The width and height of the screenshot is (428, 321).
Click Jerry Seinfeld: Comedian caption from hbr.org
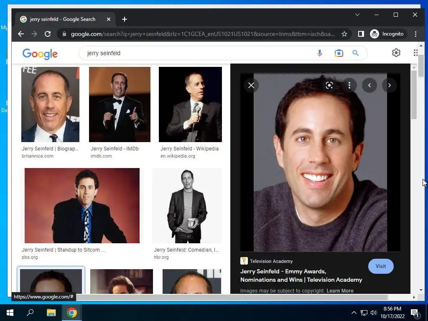(186, 250)
